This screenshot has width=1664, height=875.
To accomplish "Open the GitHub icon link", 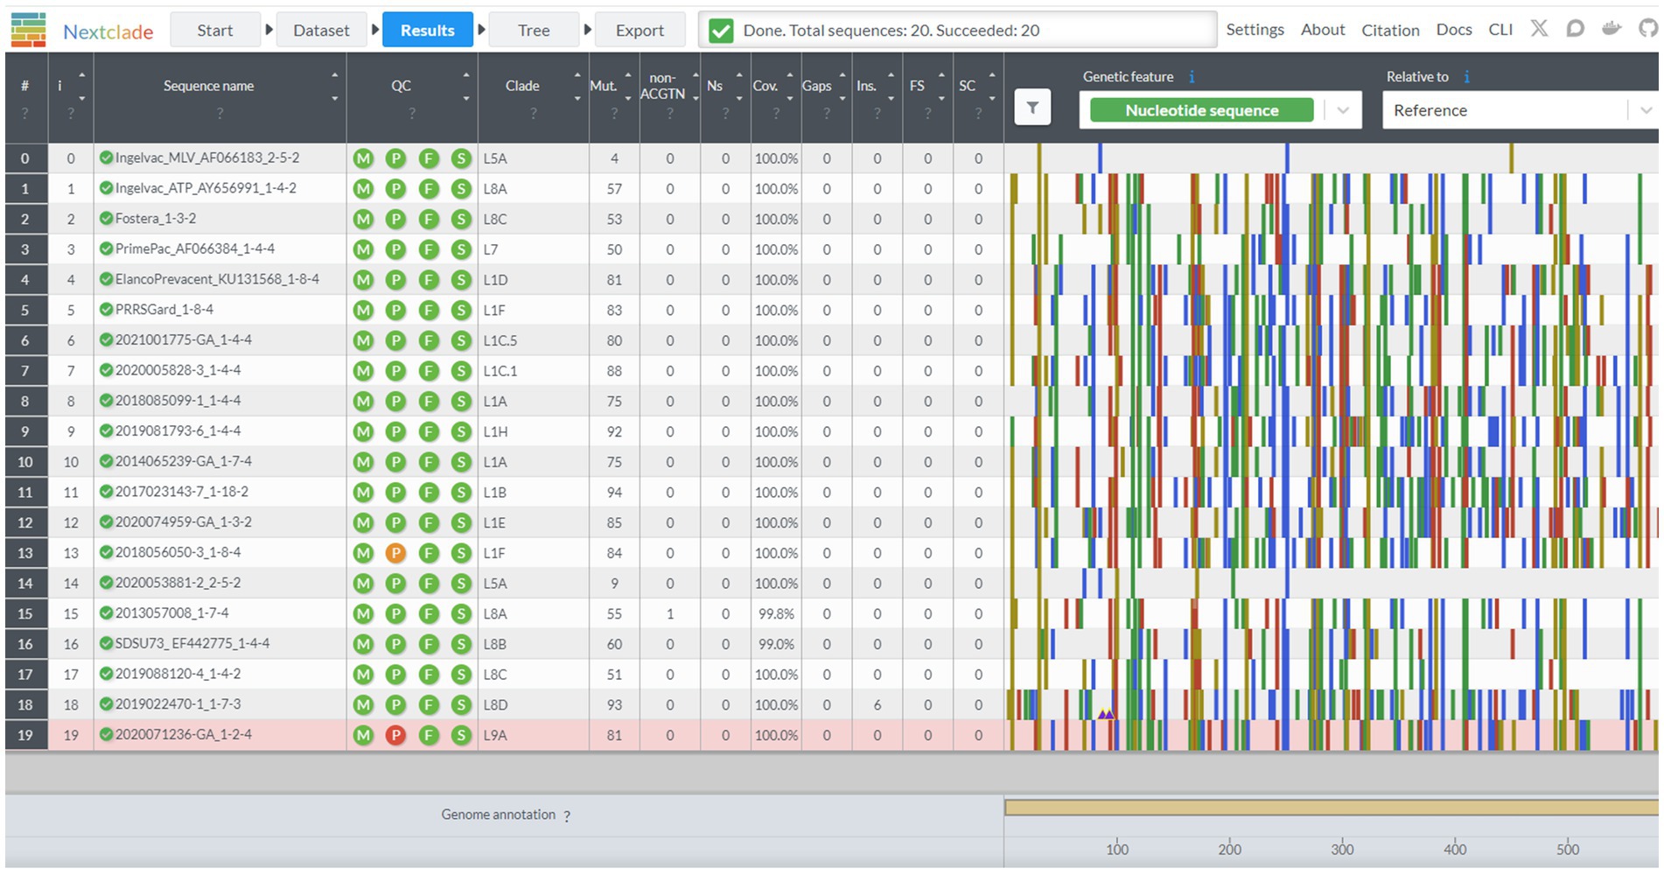I will 1647,29.
